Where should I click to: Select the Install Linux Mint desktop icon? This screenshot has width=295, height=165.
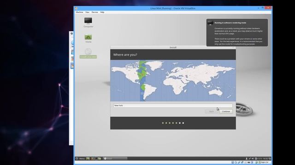point(88,53)
